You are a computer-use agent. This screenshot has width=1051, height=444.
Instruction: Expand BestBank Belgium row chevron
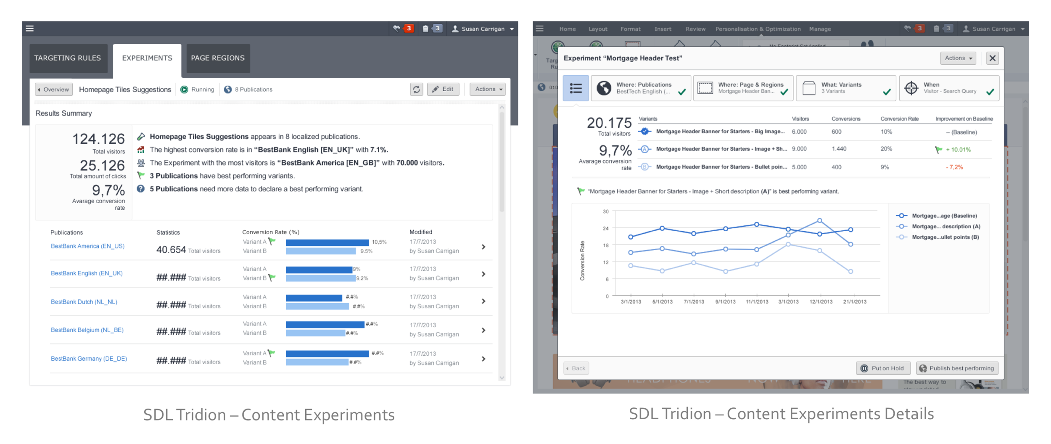coord(483,330)
